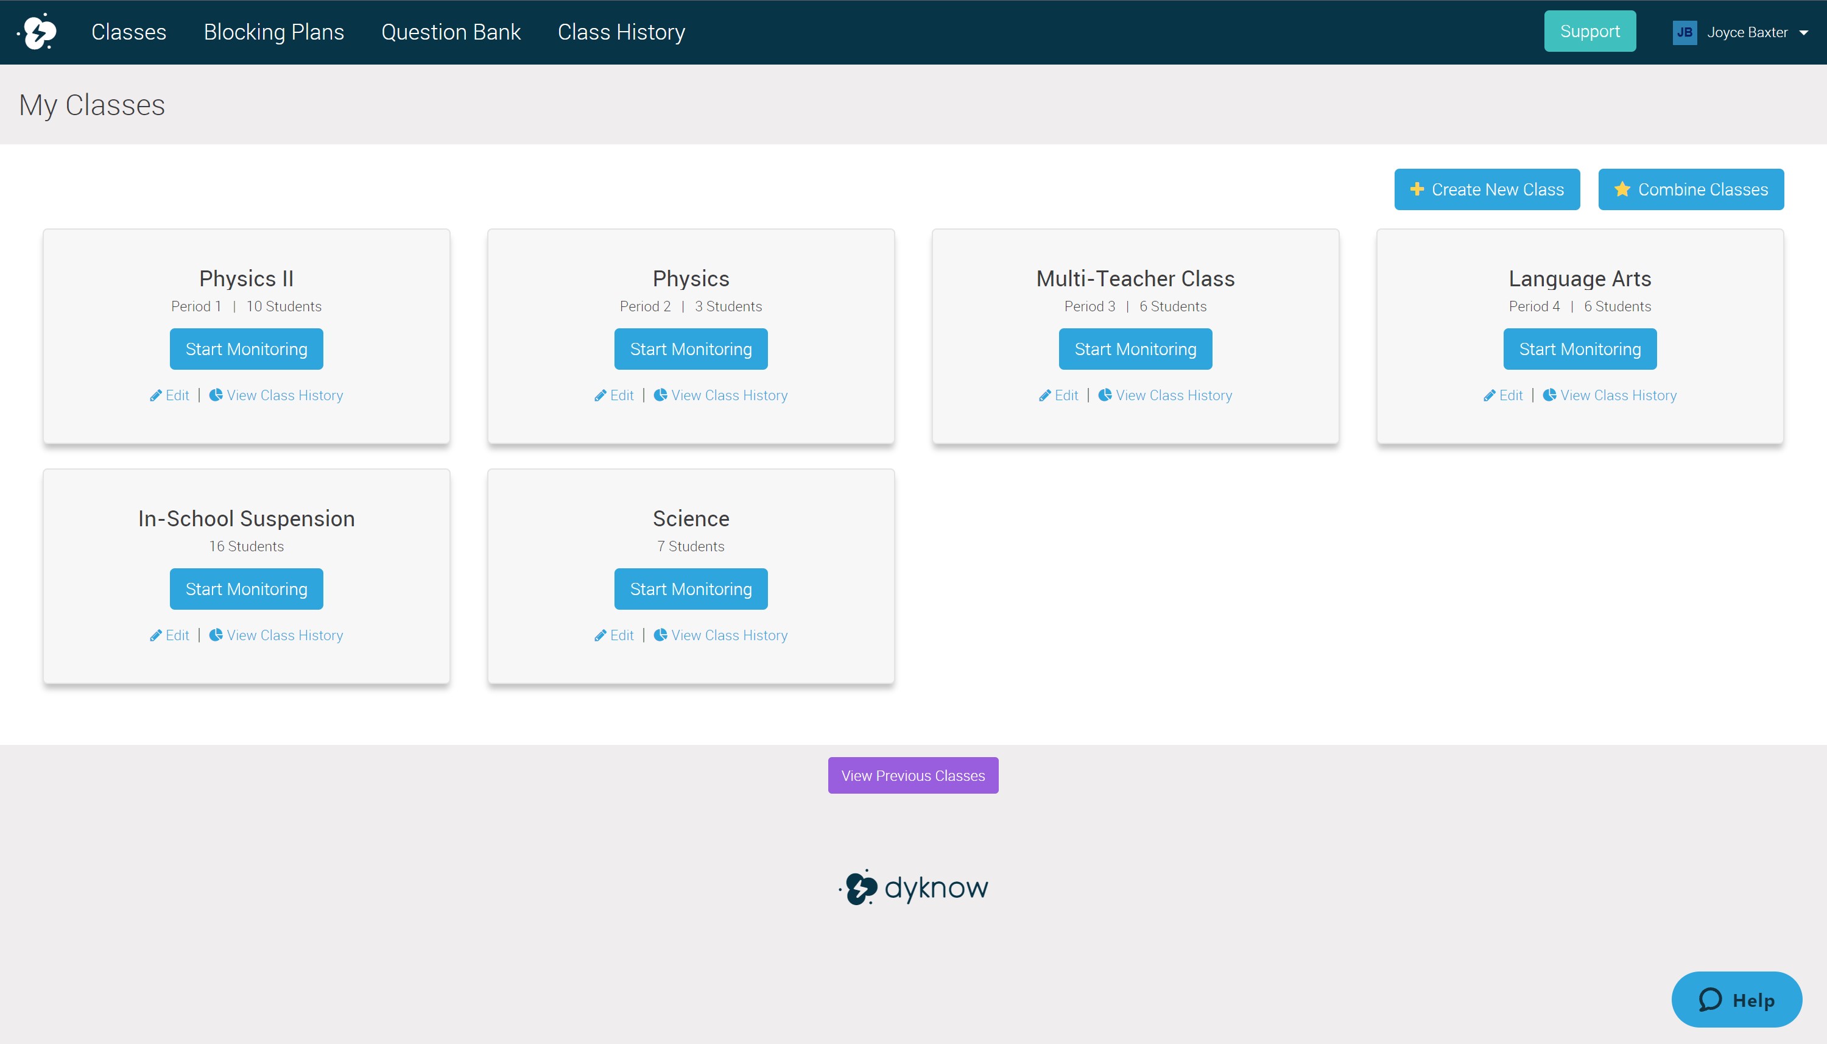This screenshot has width=1827, height=1044.
Task: Click the Multi-Teacher Class title
Action: [1135, 278]
